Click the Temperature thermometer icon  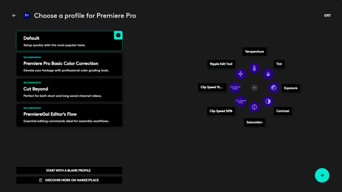(254, 68)
